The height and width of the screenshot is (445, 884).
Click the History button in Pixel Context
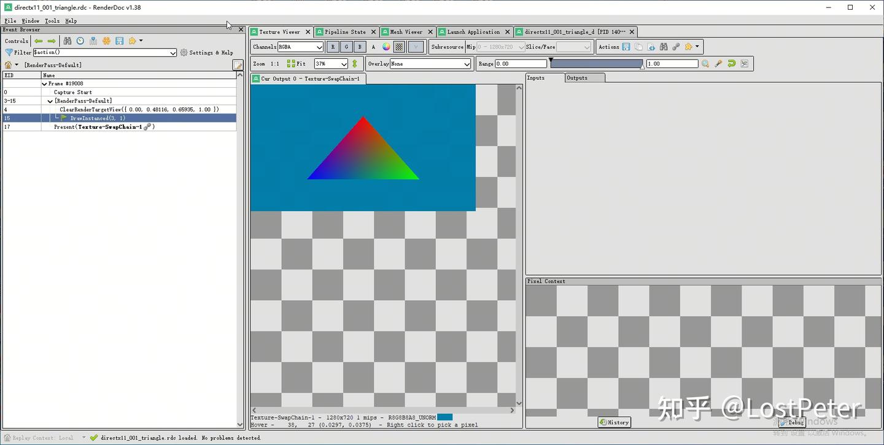[x=614, y=422]
